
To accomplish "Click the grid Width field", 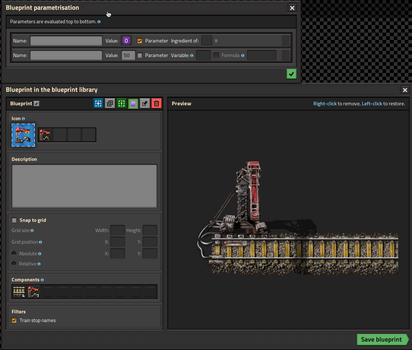I will tap(118, 230).
